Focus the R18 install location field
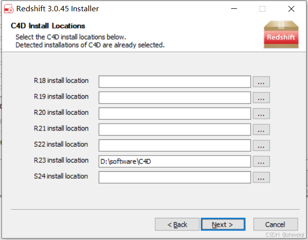308x240 pixels. tap(175, 81)
